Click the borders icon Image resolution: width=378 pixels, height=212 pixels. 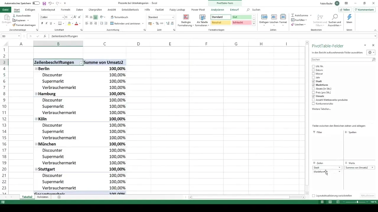click(60, 23)
